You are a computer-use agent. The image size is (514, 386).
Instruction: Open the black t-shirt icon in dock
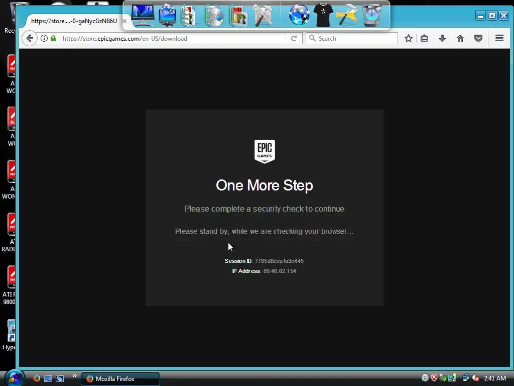click(x=323, y=15)
